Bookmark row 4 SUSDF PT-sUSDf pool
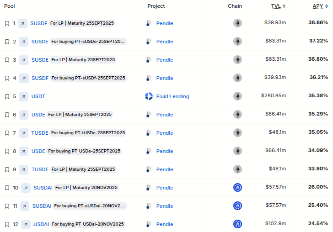This screenshot has height=232, width=333. point(7,78)
